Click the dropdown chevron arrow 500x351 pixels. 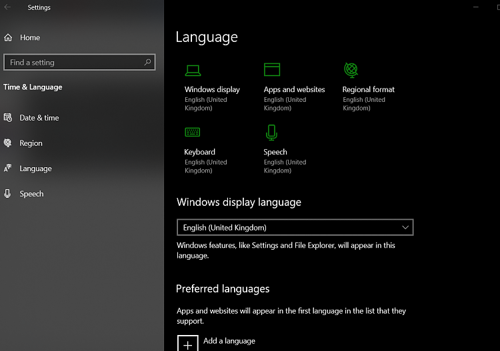point(405,227)
